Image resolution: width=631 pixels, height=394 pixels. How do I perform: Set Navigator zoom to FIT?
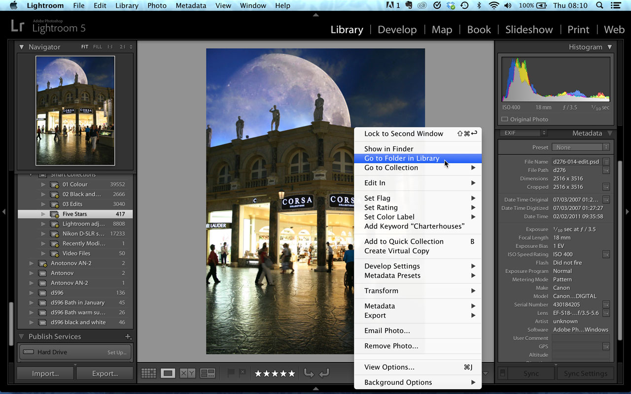click(x=85, y=47)
